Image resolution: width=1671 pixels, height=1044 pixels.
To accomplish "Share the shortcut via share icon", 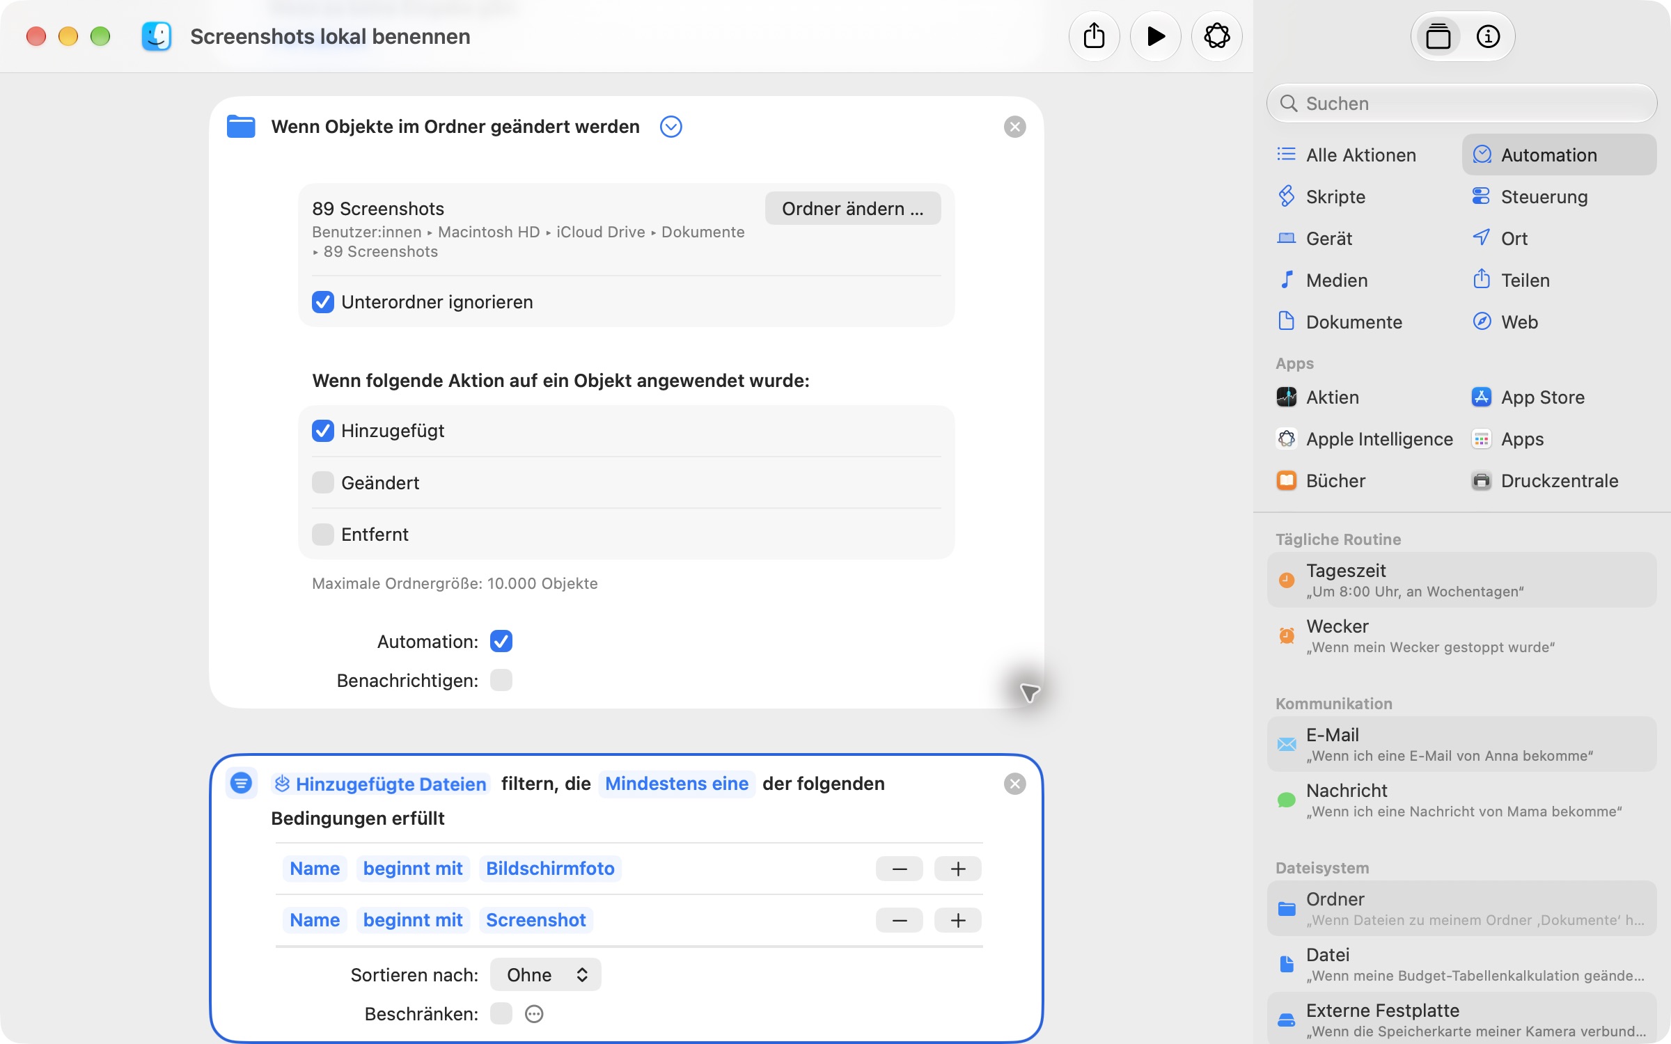I will click(x=1094, y=36).
